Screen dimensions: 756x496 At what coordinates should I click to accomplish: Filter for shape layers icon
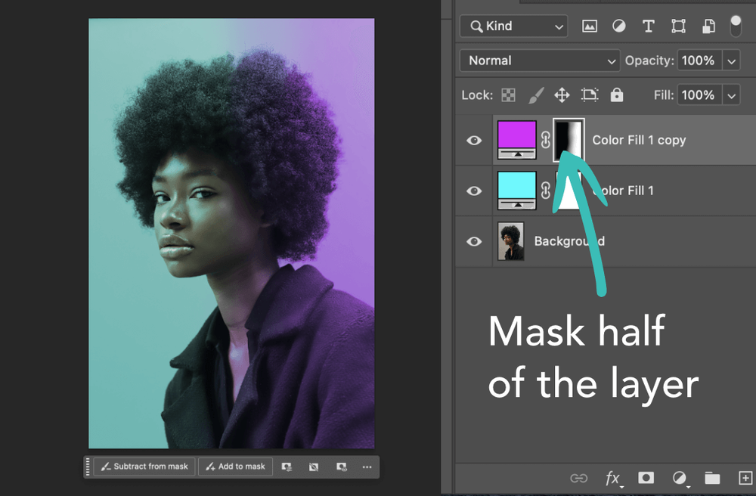point(678,26)
